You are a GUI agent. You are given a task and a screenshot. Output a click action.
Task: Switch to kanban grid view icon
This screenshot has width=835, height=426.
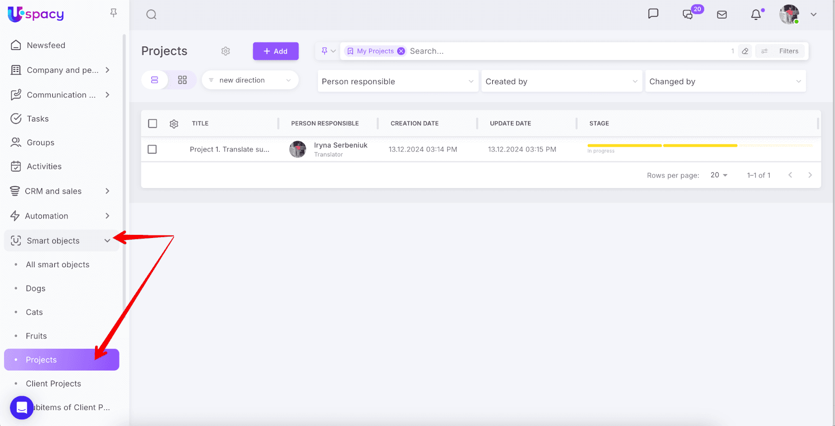[x=182, y=80]
